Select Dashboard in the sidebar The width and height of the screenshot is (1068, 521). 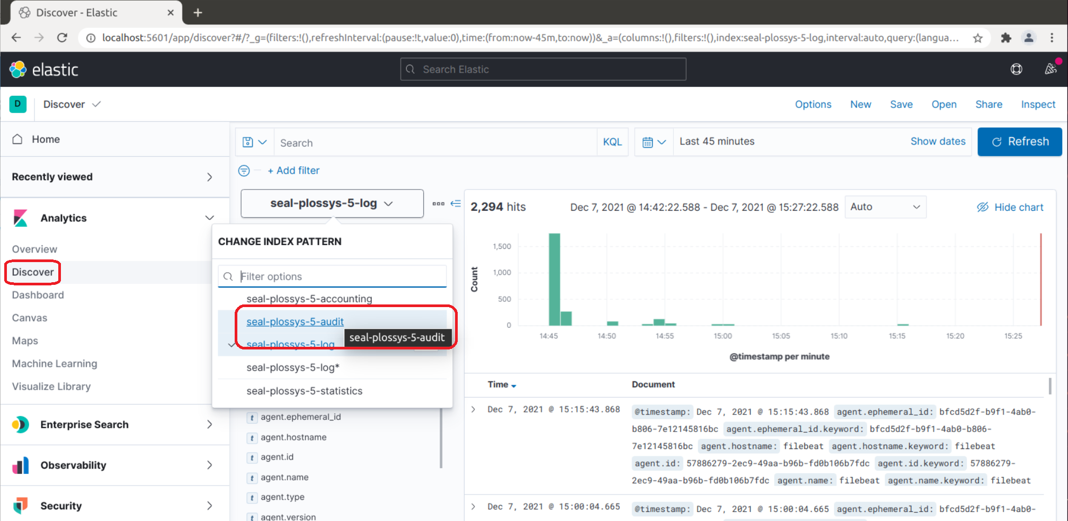tap(38, 295)
